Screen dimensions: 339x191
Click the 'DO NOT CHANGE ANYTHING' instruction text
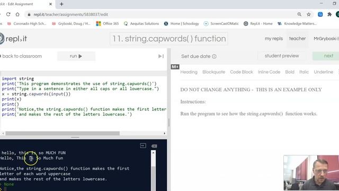tap(251, 90)
